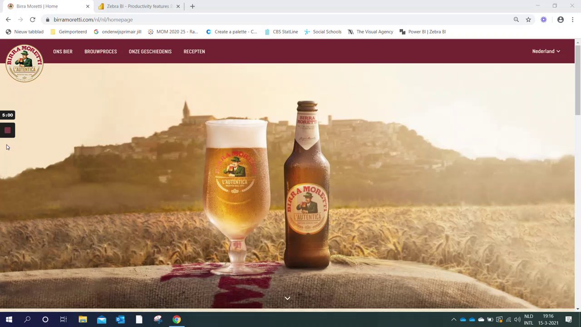The image size is (581, 327).
Task: Check the battery status tray icon
Action: 490,320
